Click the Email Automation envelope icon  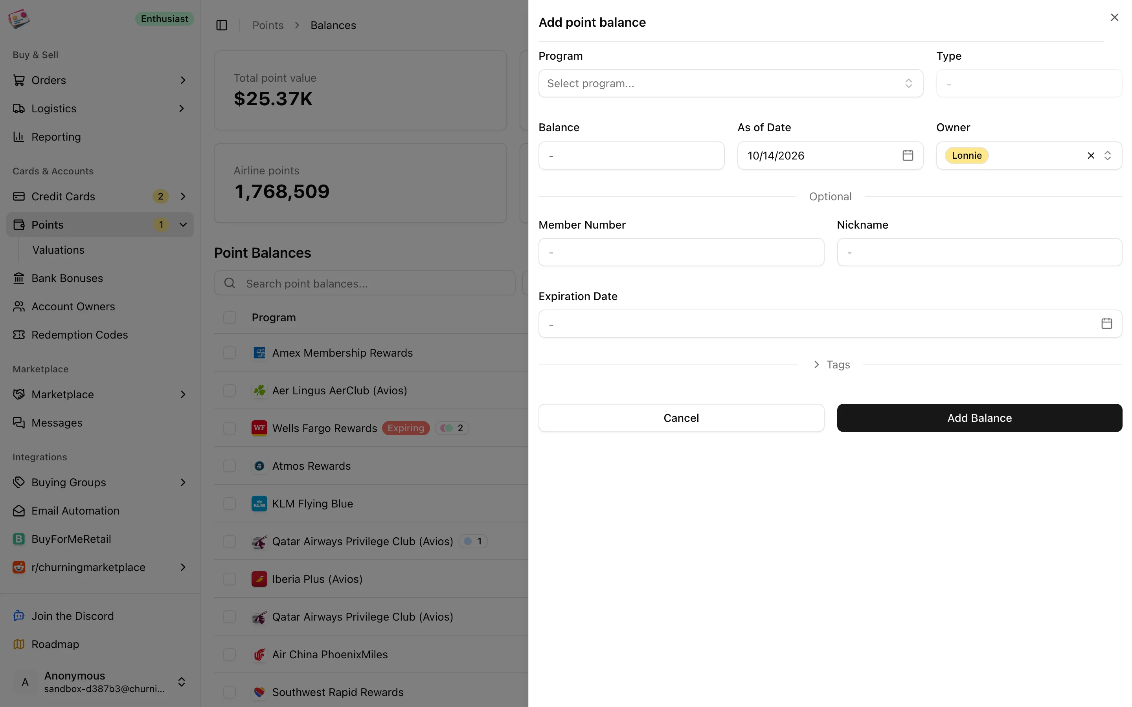pyautogui.click(x=19, y=511)
